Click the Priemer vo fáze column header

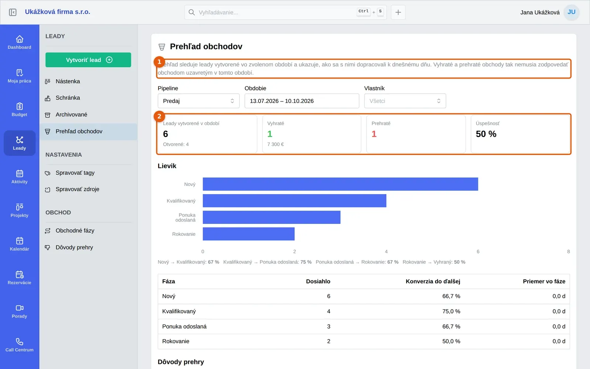pos(544,282)
